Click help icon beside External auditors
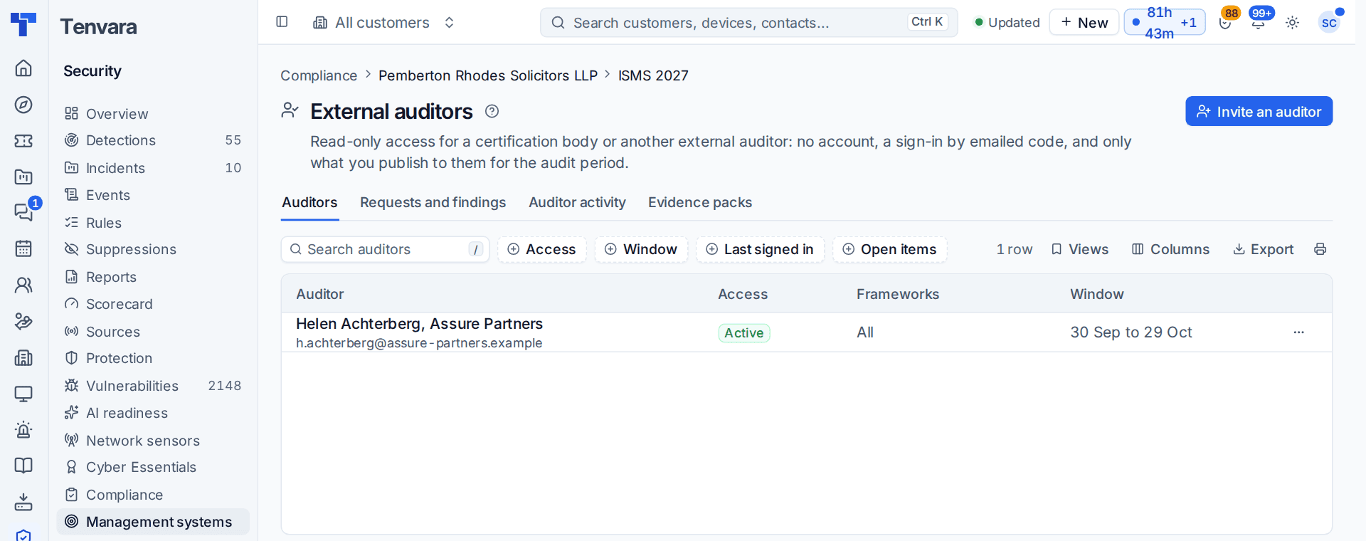The height and width of the screenshot is (541, 1366). pyautogui.click(x=492, y=111)
